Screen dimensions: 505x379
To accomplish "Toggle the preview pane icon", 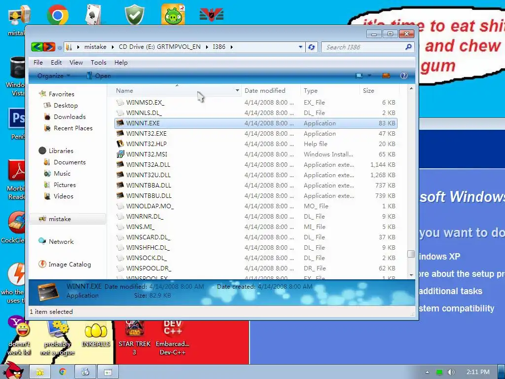I will 386,76.
